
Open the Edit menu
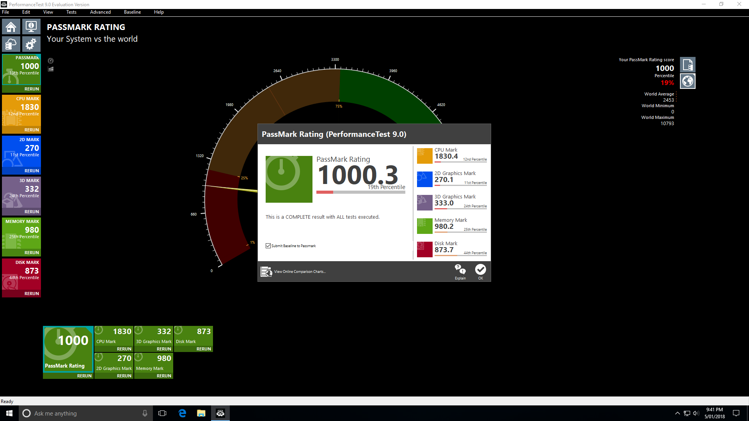26,12
